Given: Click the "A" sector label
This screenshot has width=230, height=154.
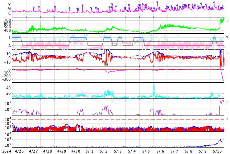Looking at the screenshot, I should click(x=9, y=46).
